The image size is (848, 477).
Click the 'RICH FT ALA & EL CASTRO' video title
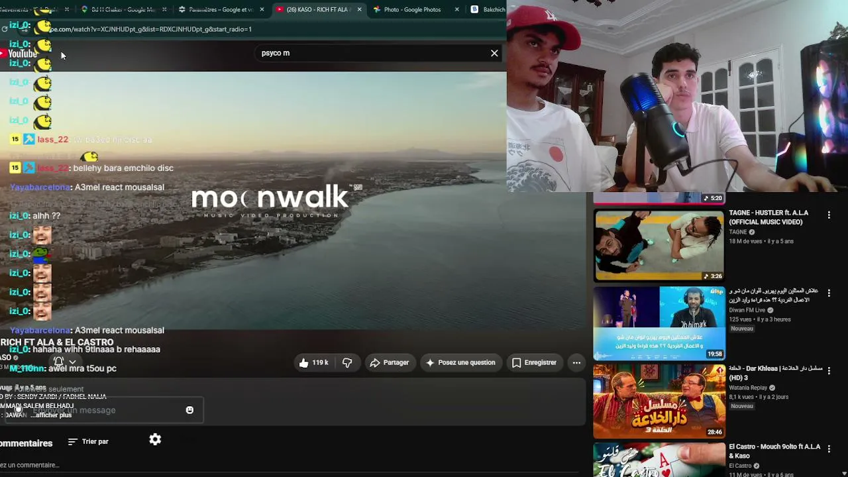click(x=57, y=343)
